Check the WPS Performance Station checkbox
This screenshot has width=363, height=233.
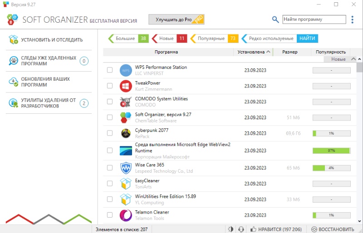(x=110, y=70)
